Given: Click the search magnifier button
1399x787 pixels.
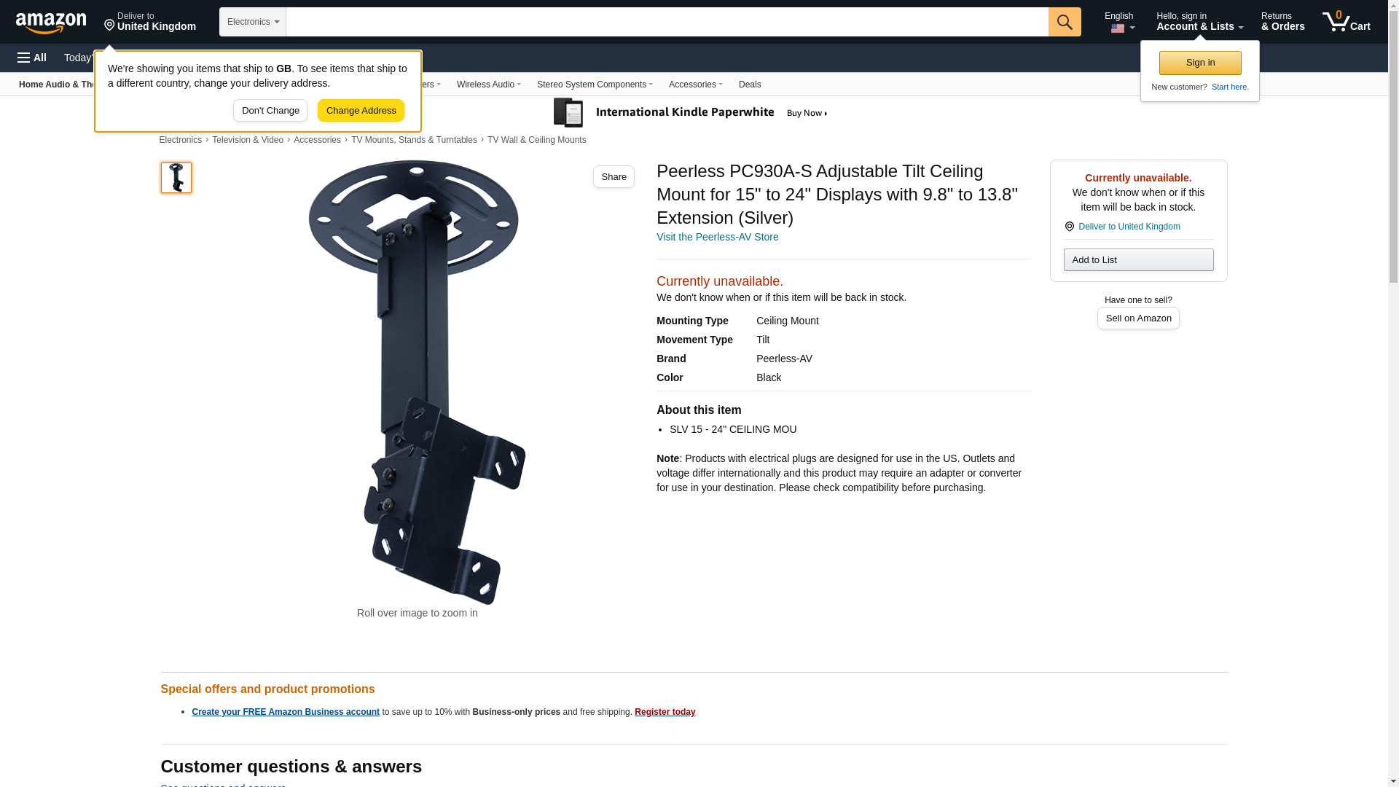Looking at the screenshot, I should click(1065, 22).
